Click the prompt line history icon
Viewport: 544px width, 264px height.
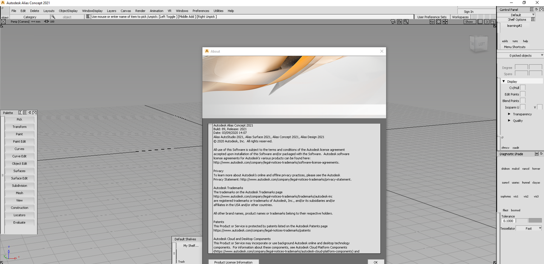(88, 17)
